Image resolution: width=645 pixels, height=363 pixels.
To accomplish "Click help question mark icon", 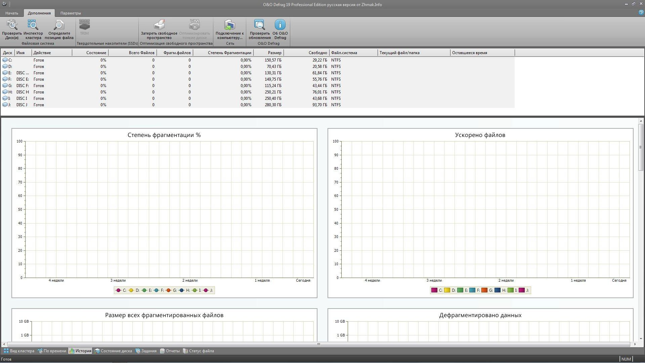I will point(641,12).
